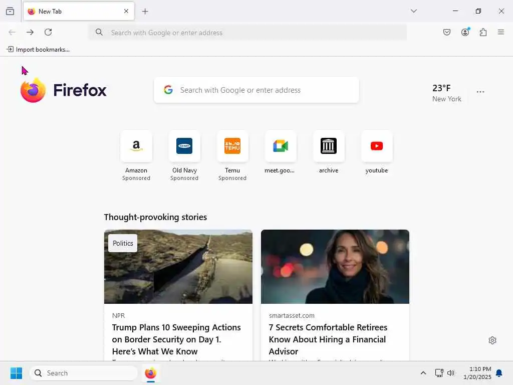Image resolution: width=513 pixels, height=385 pixels.
Task: Open the Save to Pocket icon
Action: point(447,32)
